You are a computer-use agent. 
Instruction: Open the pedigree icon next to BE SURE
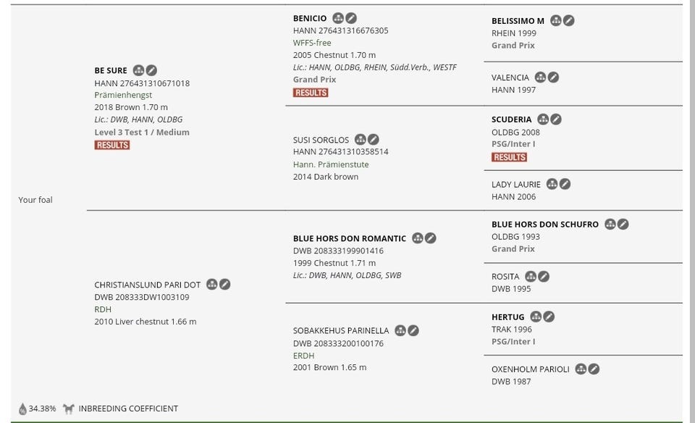click(138, 70)
